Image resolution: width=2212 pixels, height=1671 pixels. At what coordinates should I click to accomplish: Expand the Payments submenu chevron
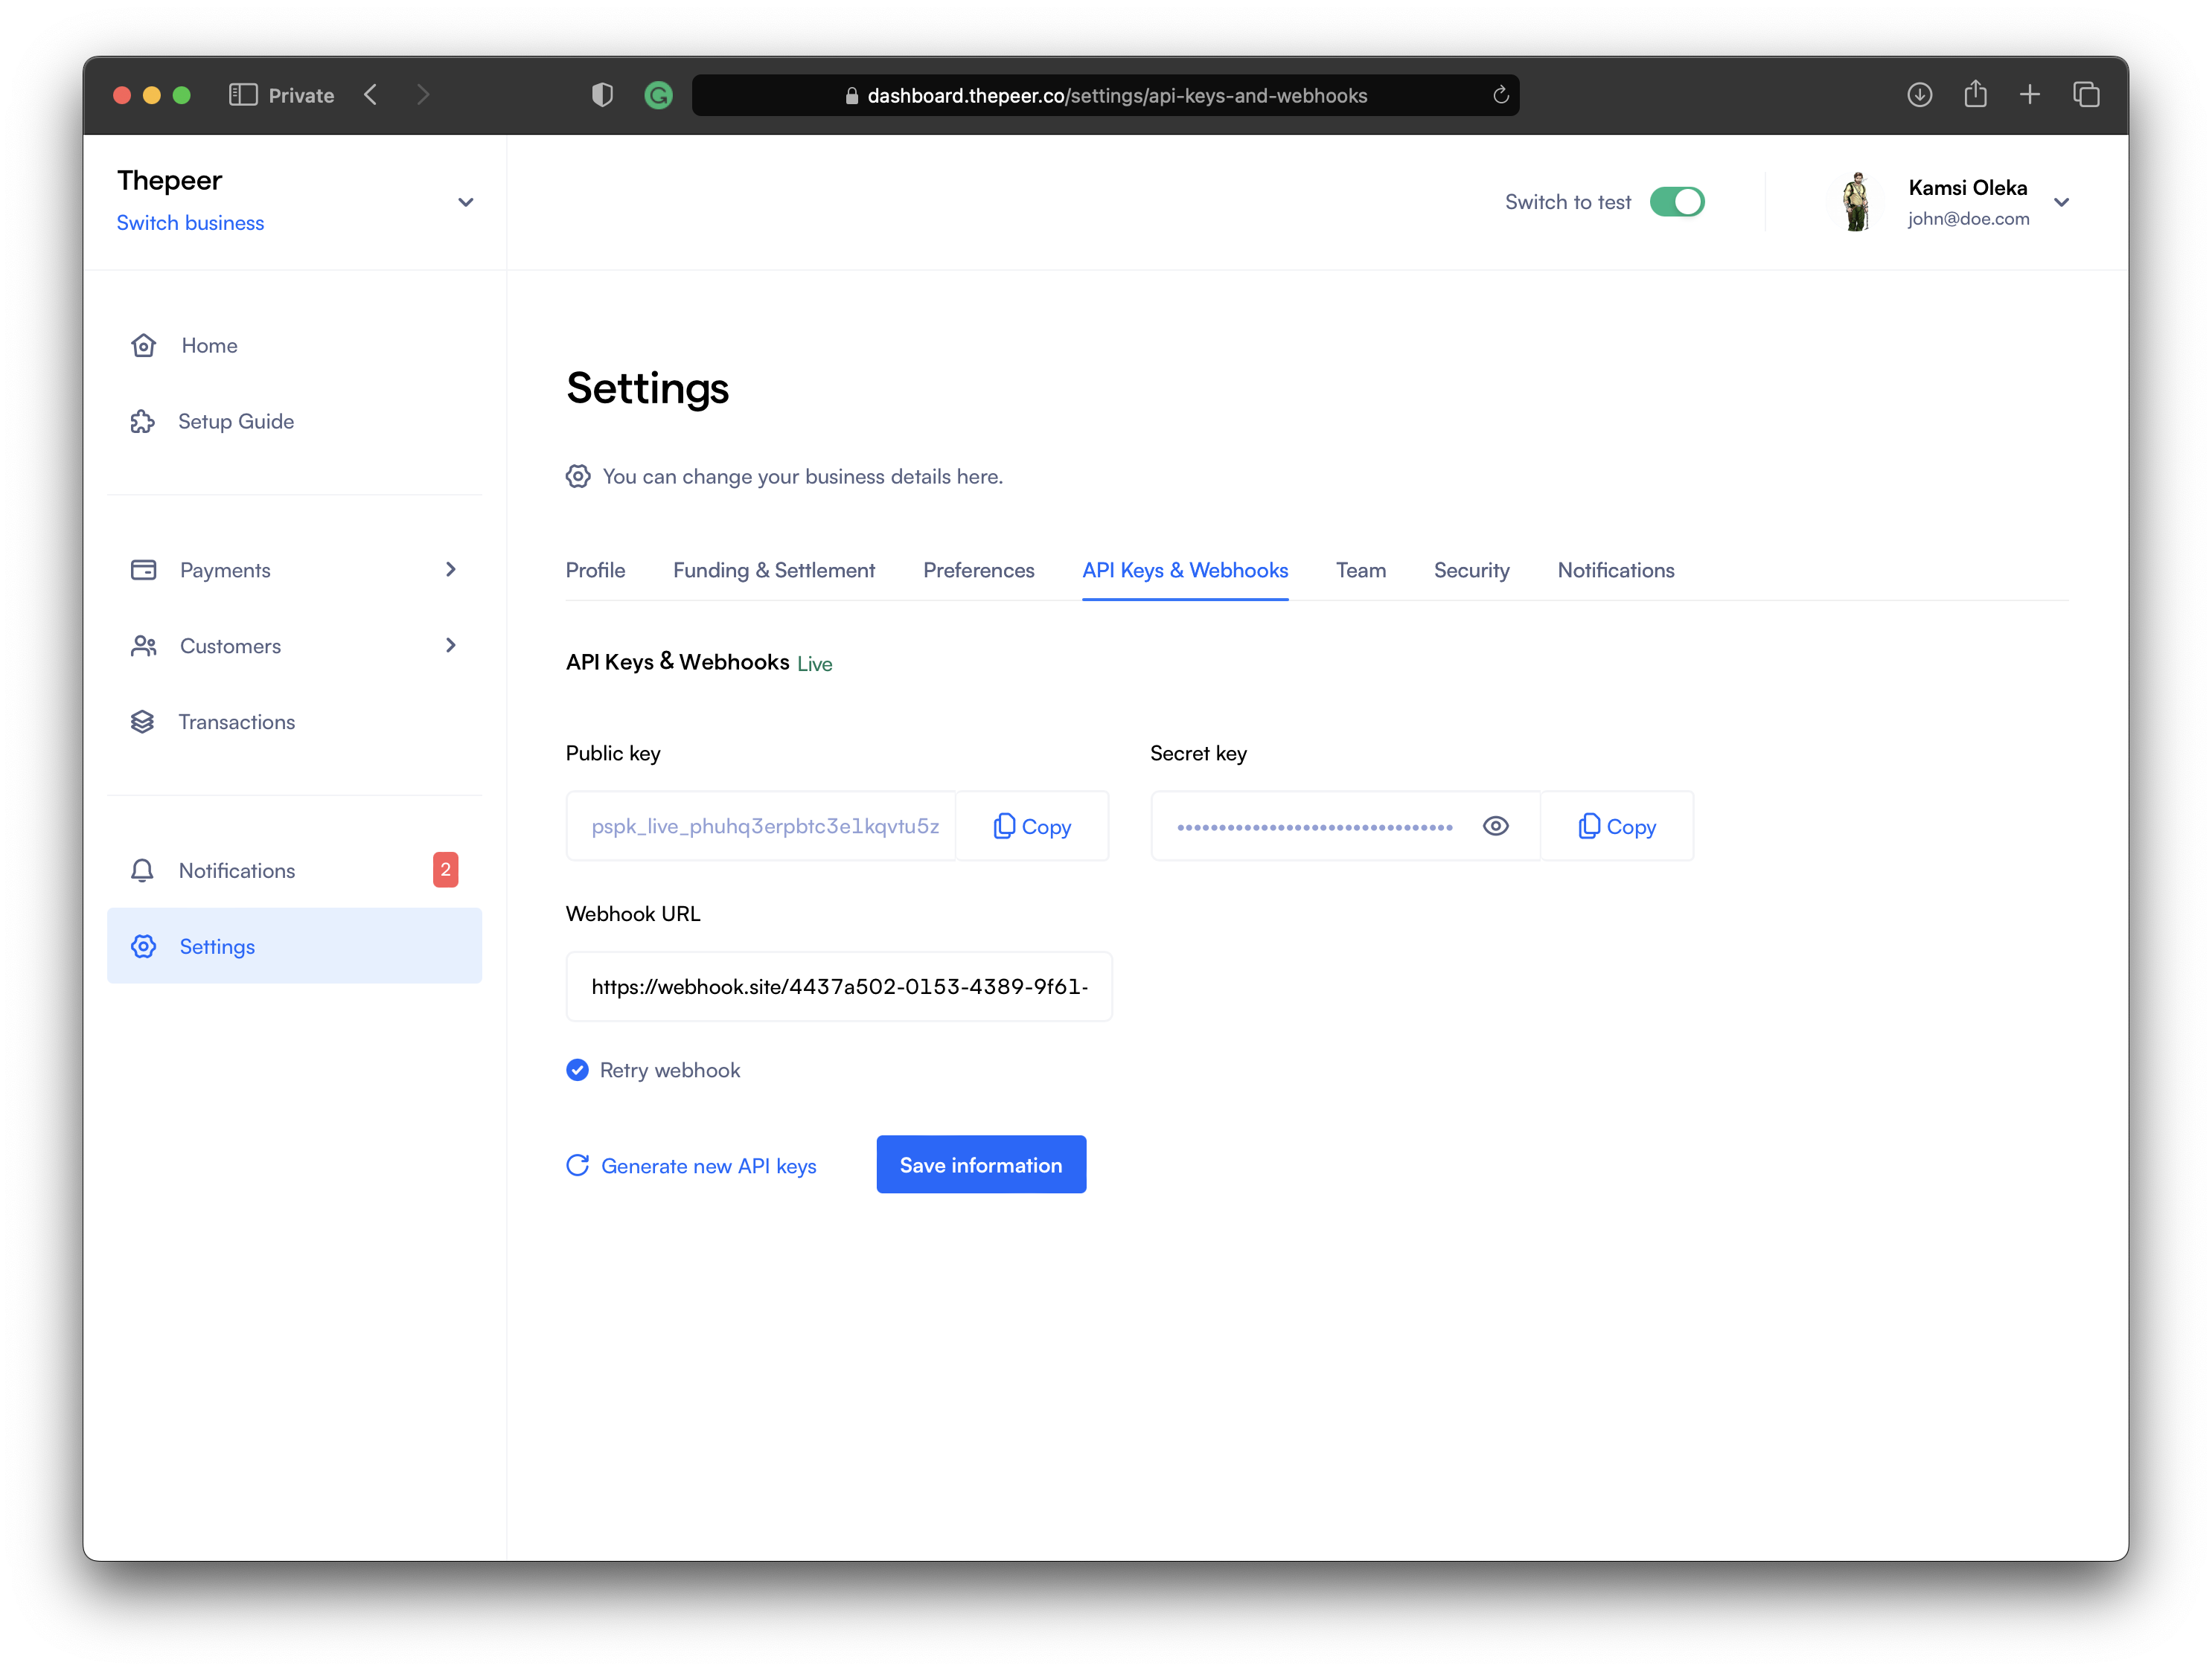click(451, 570)
